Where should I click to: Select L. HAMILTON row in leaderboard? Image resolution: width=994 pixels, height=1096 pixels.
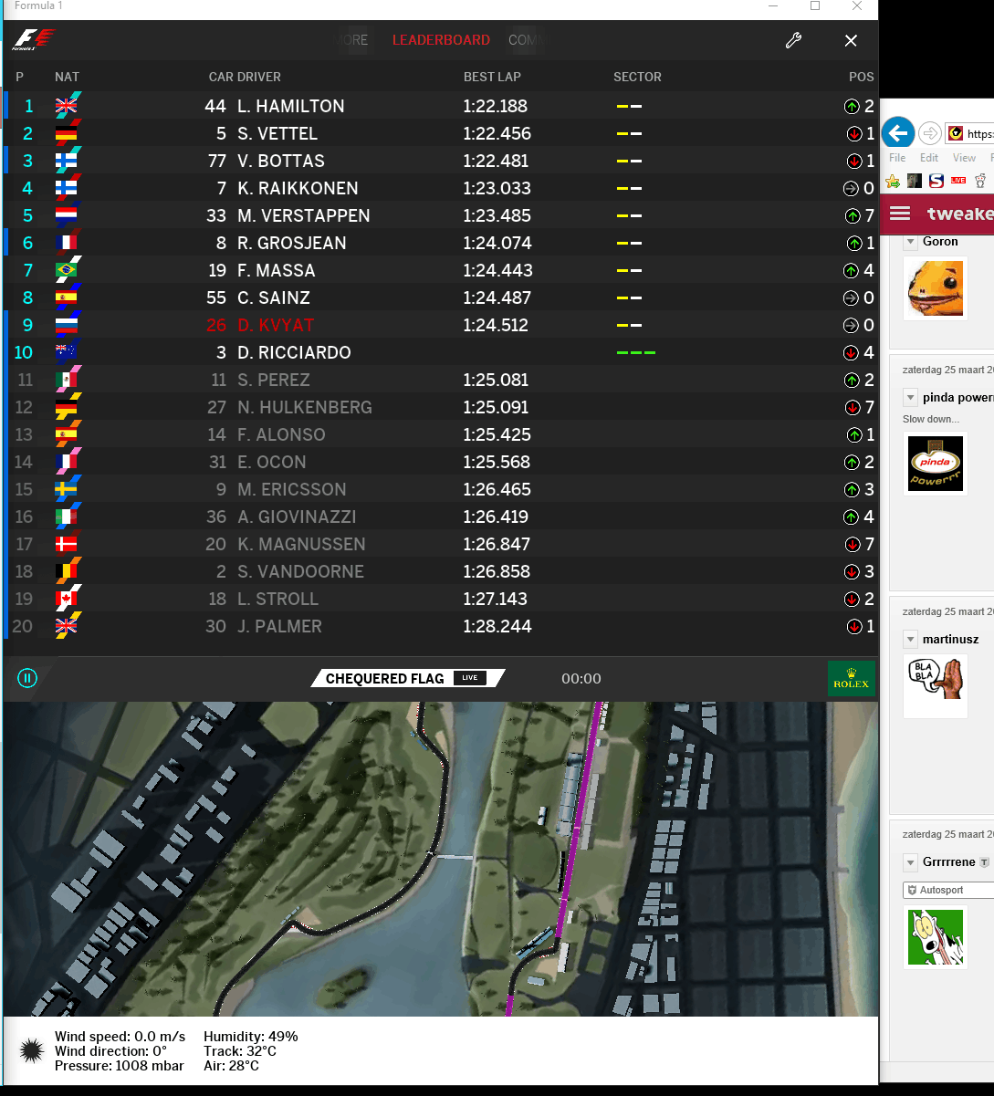[441, 106]
